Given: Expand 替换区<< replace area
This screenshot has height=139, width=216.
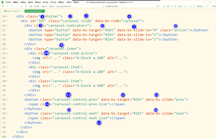Looking at the screenshot, I should pyautogui.click(x=201, y=6).
